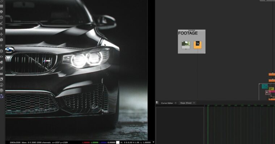Viewport: 275px width, 144px height.
Task: Click the L: 1.00000 luminance readout
Action: [x=145, y=143]
